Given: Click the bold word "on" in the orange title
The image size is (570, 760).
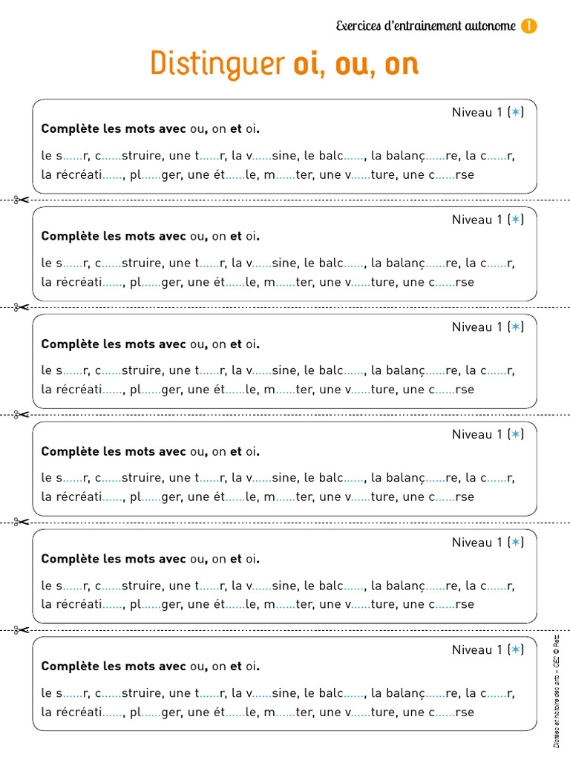Looking at the screenshot, I should [402, 65].
